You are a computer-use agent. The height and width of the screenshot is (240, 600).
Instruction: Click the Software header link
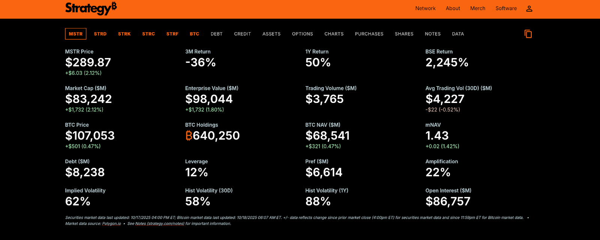tap(506, 9)
